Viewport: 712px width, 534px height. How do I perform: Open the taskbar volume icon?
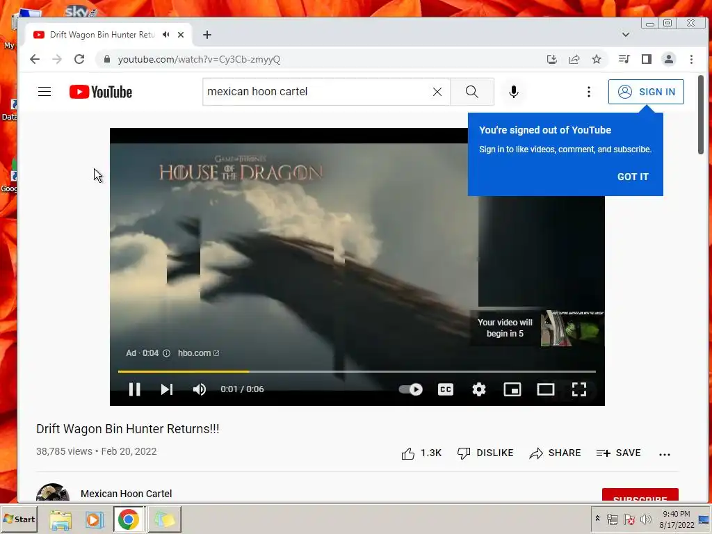[x=646, y=519]
